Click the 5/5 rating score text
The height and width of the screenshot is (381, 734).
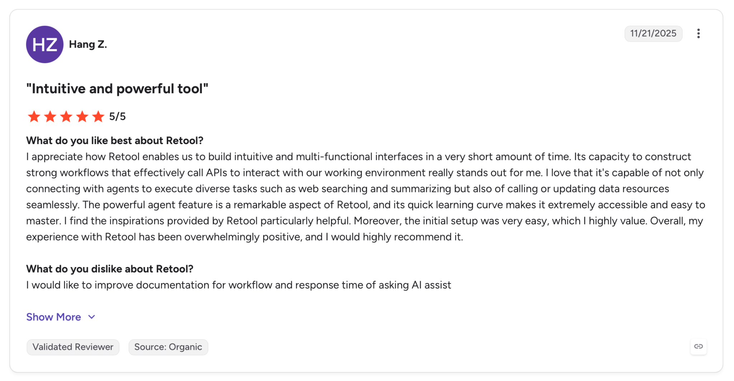tap(118, 116)
